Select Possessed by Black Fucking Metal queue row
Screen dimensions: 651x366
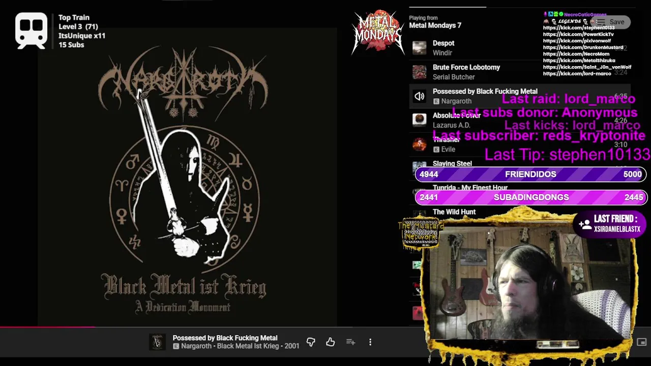(520, 96)
